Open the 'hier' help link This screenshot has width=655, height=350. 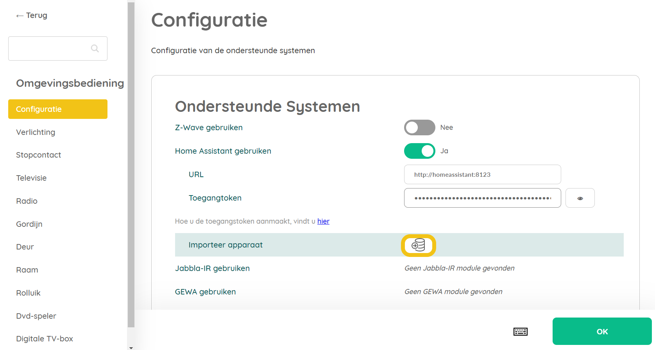pos(323,221)
